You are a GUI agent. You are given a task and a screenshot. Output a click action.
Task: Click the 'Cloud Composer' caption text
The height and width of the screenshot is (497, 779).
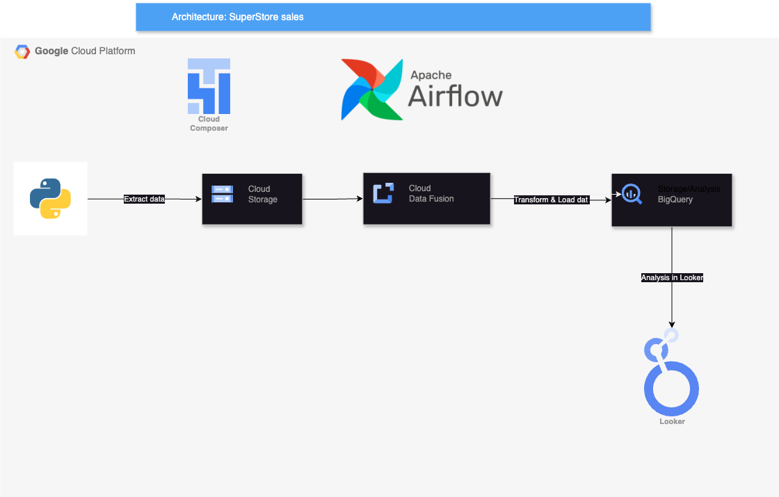tap(208, 124)
